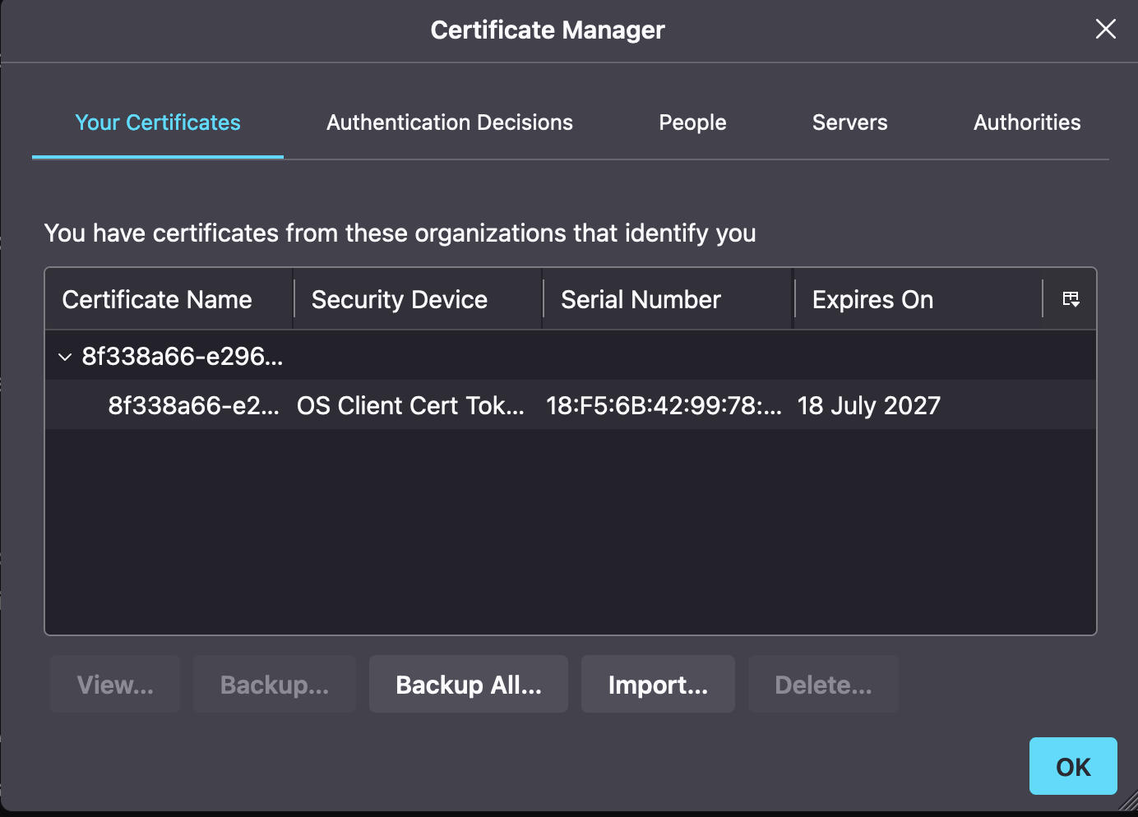The width and height of the screenshot is (1138, 817).
Task: Switch to the Servers tab
Action: click(x=850, y=122)
